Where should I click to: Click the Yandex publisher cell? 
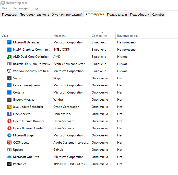[x=58, y=100]
